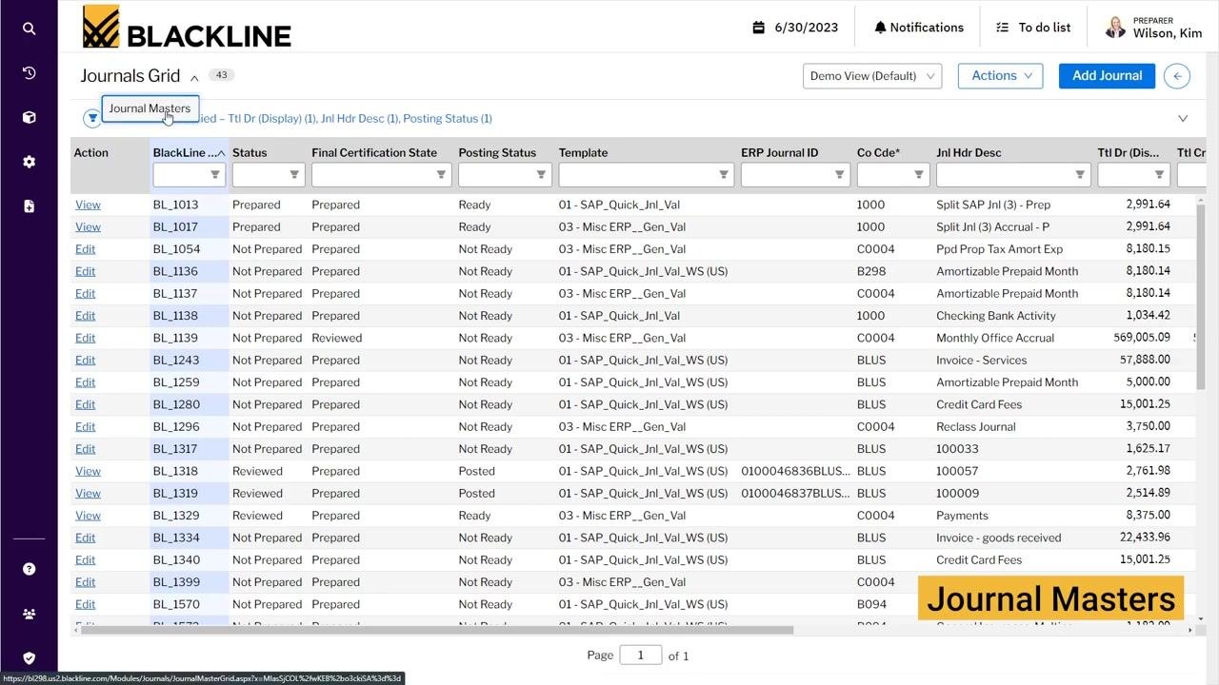The height and width of the screenshot is (685, 1219).
Task: Open the settings gear in left sidebar
Action: coord(29,162)
